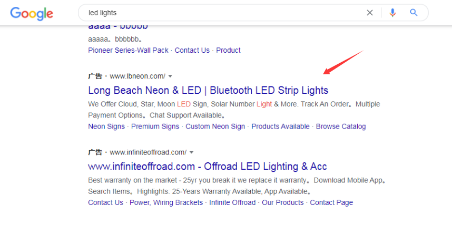
Task: Open the Long Beach Neon & LED ad title
Action: pyautogui.click(x=208, y=90)
